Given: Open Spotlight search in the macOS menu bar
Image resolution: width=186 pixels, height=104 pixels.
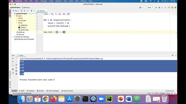Looking at the screenshot, I should tap(154, 1).
